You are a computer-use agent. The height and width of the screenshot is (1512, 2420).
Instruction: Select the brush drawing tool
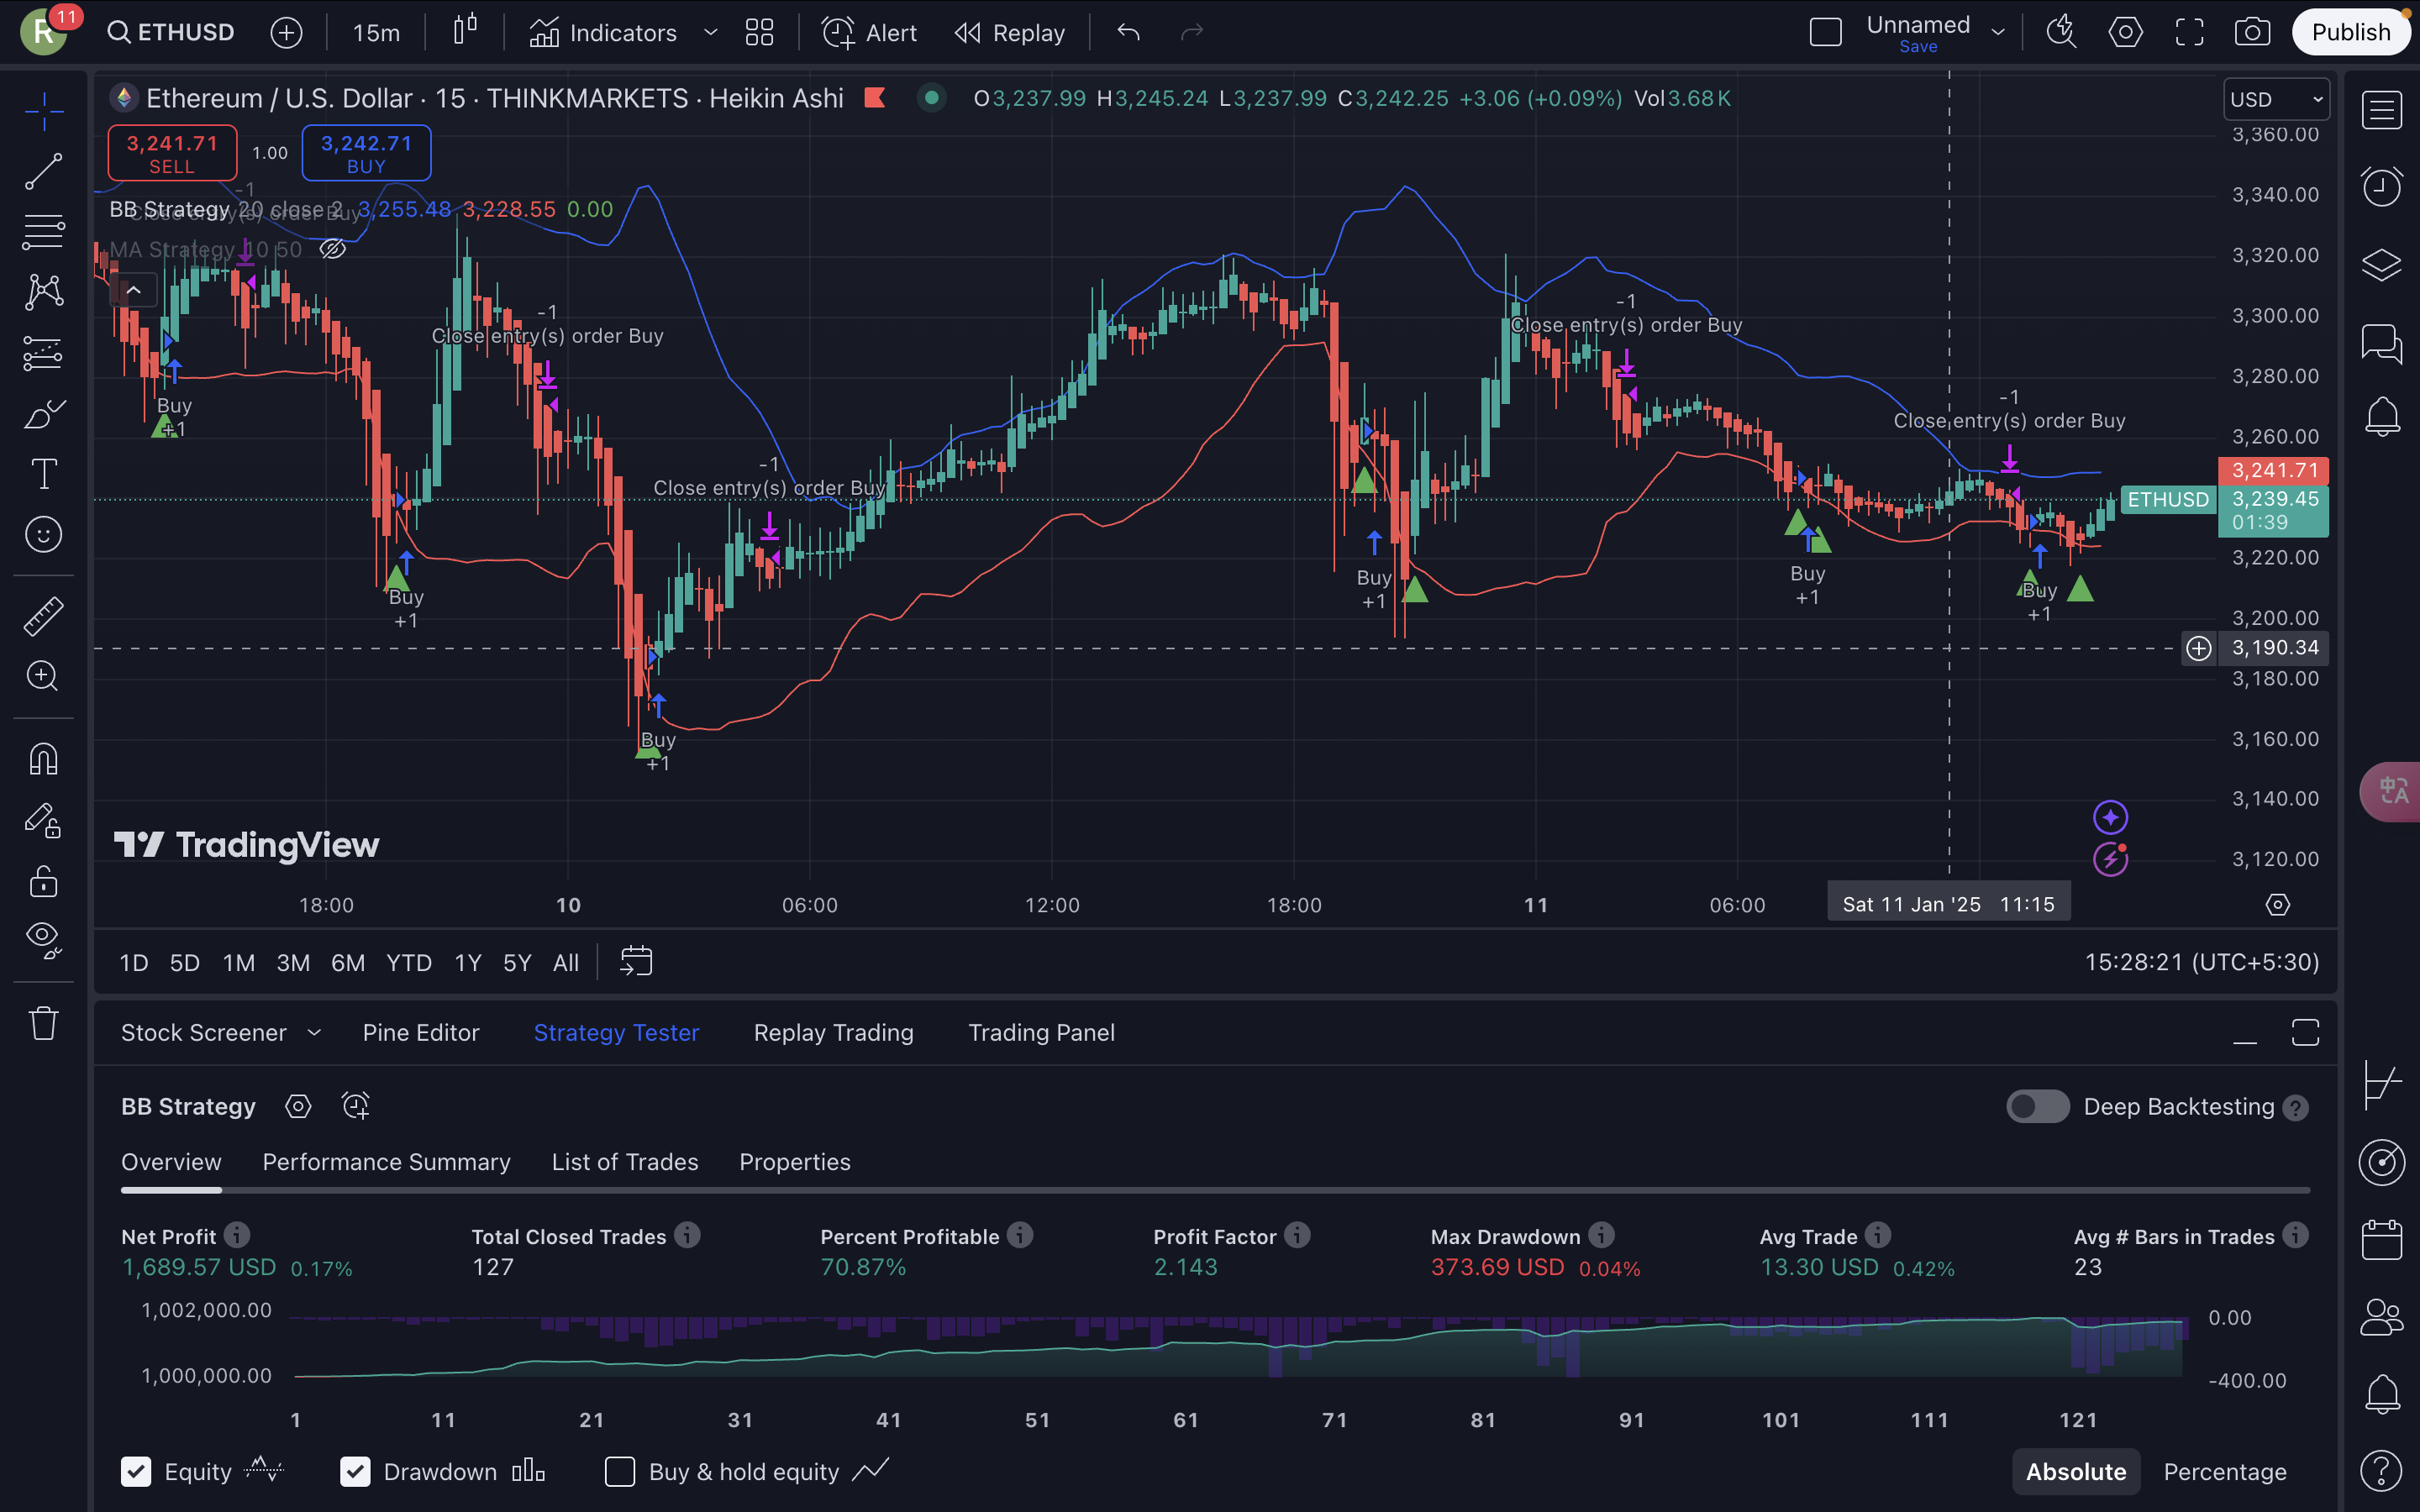[x=43, y=413]
